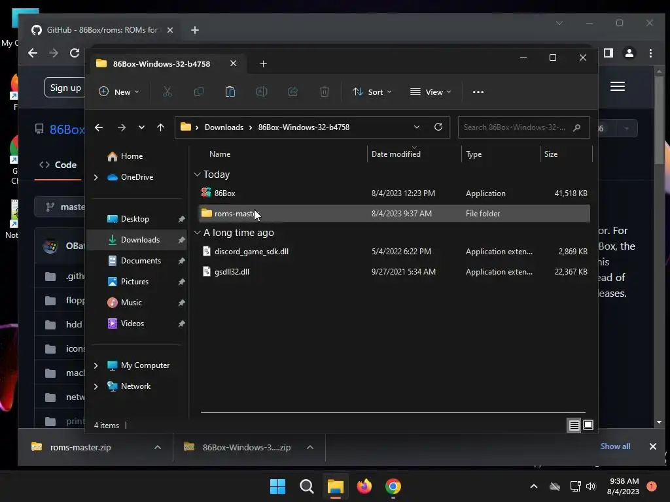Image resolution: width=670 pixels, height=502 pixels.
Task: Select Pictures in navigation pane
Action: tap(137, 282)
